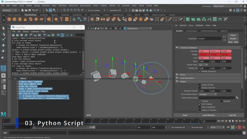247x139 pixels.
Task: Open the Mesh Tools menu
Action: 73,5
